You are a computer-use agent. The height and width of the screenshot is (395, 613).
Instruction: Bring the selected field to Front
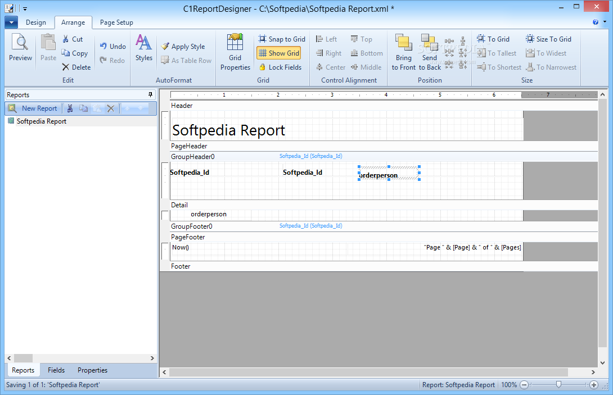pos(403,52)
